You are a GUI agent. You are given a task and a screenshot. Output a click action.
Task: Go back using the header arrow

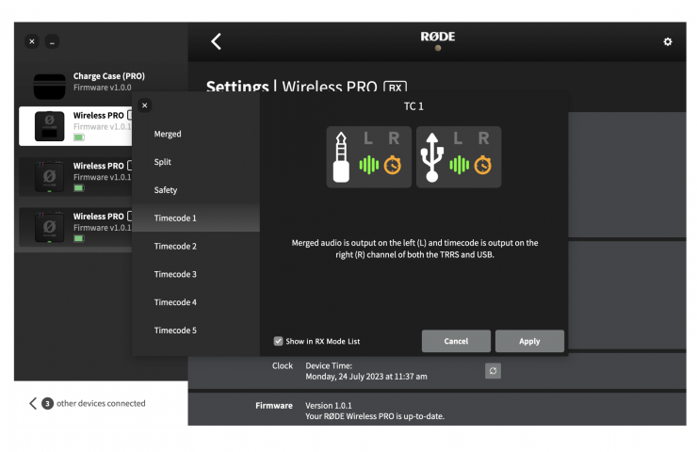point(216,41)
